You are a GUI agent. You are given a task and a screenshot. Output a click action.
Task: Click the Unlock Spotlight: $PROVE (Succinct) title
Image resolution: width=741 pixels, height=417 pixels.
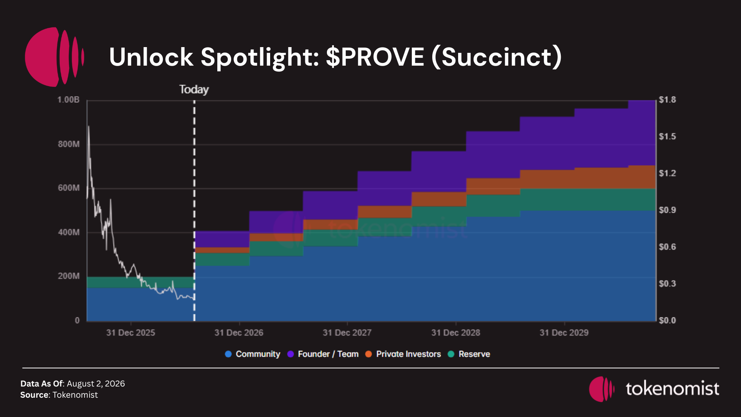pos(335,58)
